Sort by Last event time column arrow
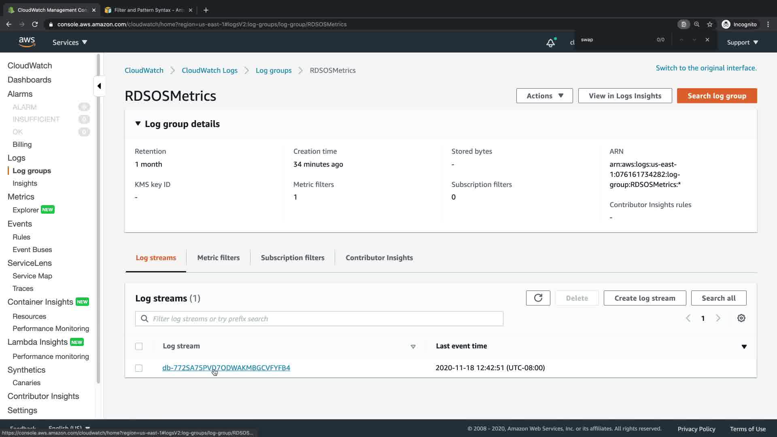This screenshot has width=777, height=437. point(744,346)
